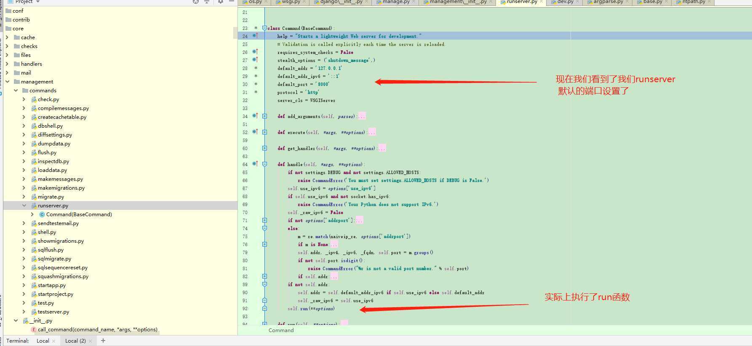Expand the cache folder
This screenshot has height=346, width=752.
(7, 38)
